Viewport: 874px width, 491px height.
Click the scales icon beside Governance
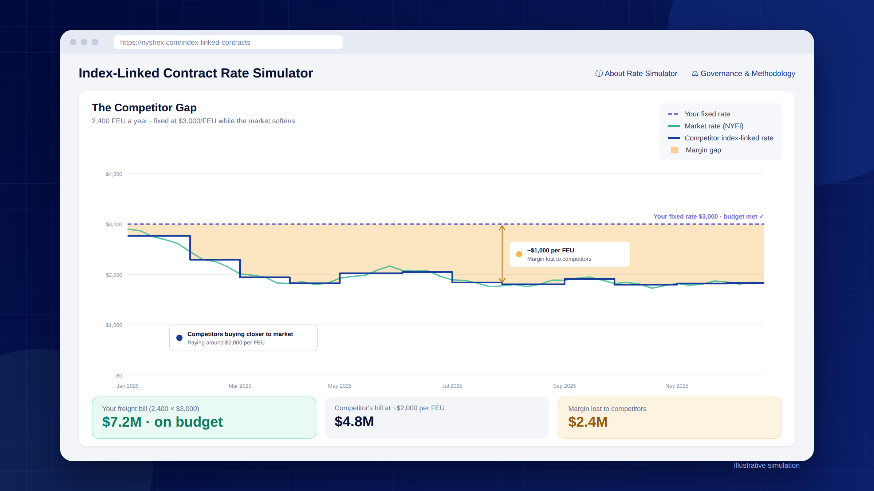point(695,73)
